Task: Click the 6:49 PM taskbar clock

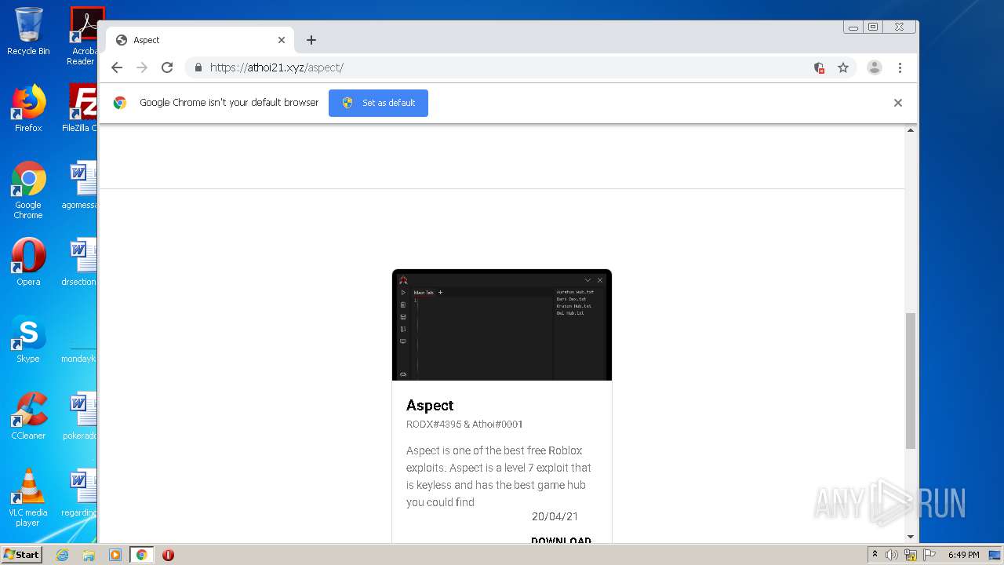Action: [963, 555]
